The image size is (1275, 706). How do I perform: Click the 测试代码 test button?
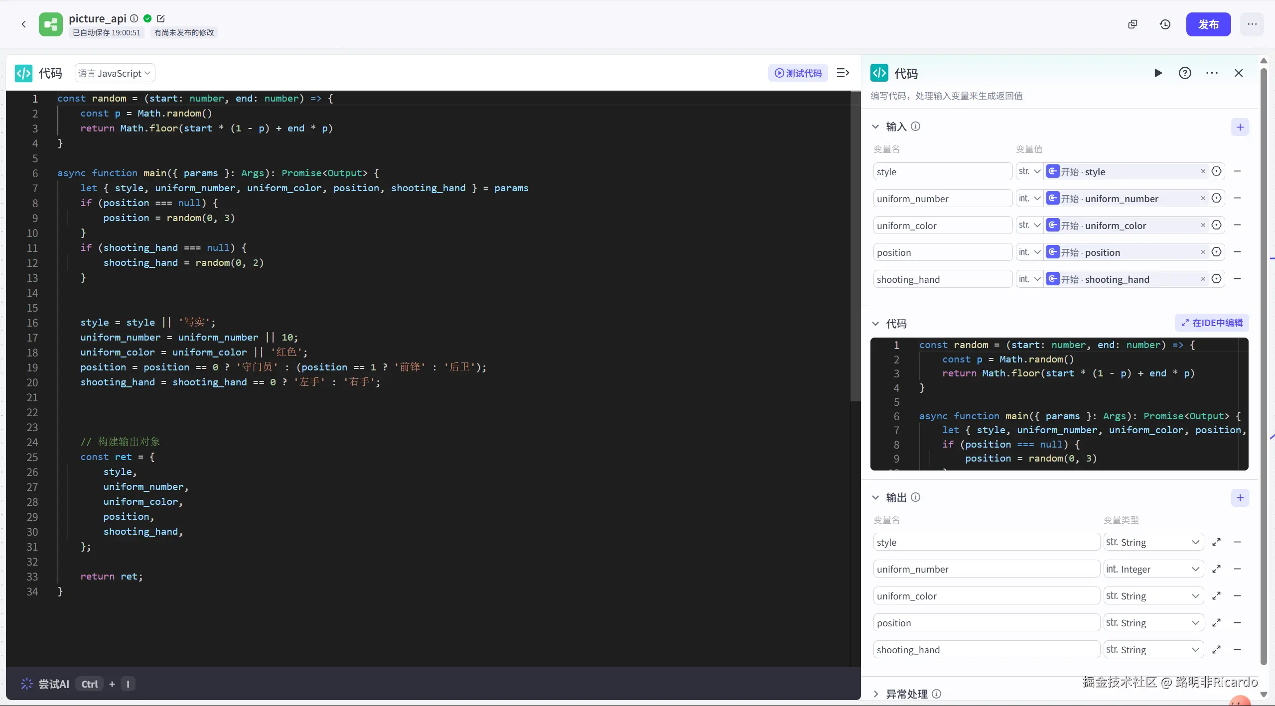coord(798,73)
